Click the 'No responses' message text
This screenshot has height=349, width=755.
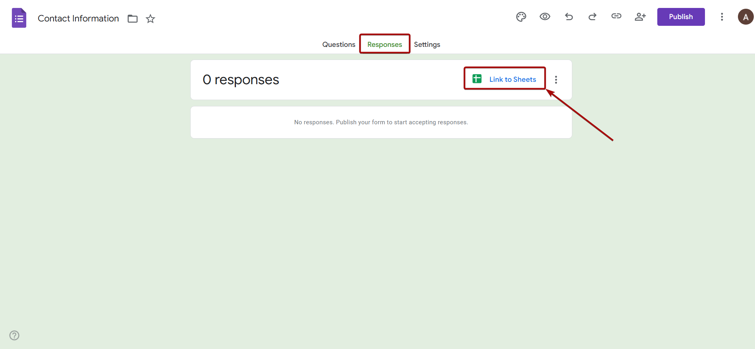(381, 122)
